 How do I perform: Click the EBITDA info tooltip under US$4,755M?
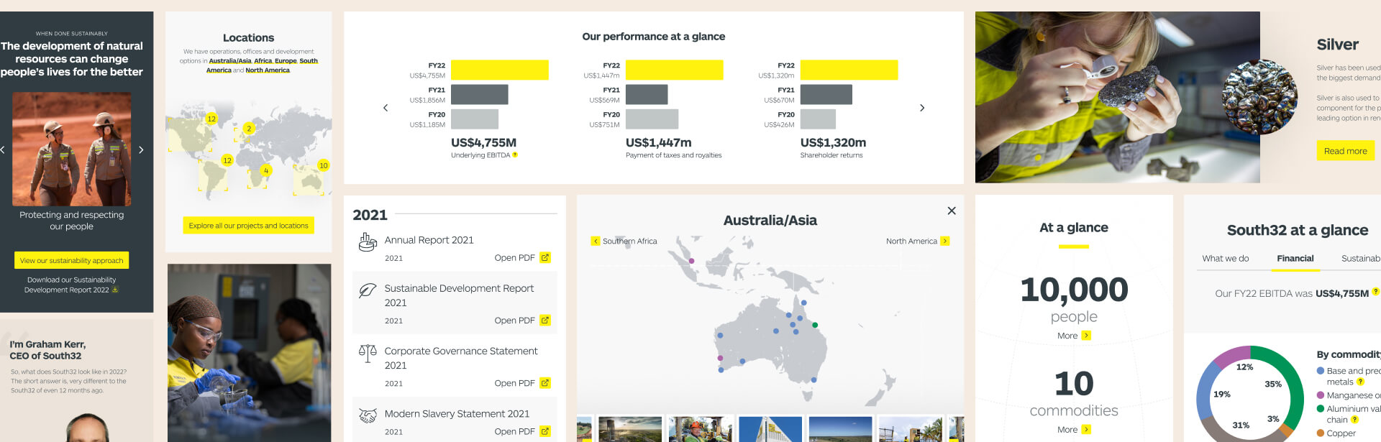(x=515, y=155)
